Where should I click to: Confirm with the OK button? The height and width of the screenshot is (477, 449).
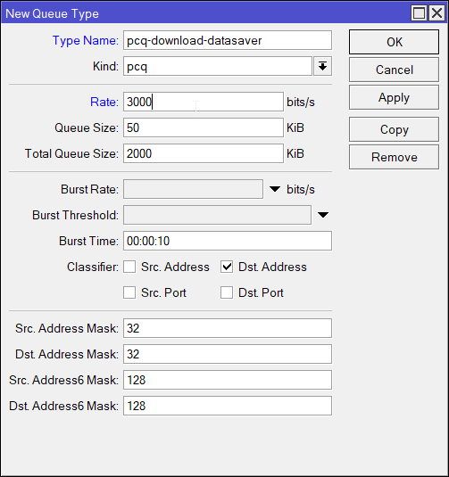[394, 42]
